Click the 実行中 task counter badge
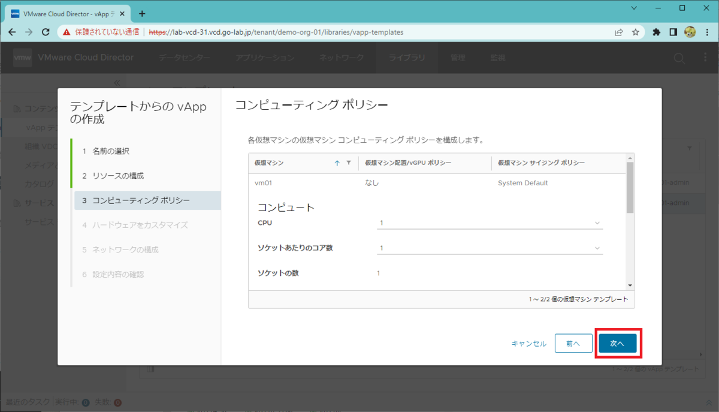 (x=86, y=402)
